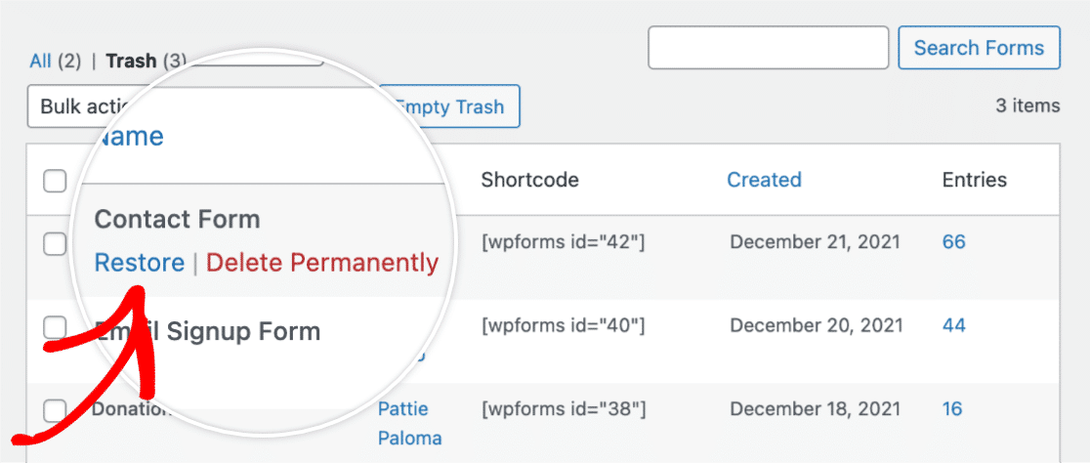Click the Email Signup Form title
The height and width of the screenshot is (463, 1090).
click(x=207, y=331)
